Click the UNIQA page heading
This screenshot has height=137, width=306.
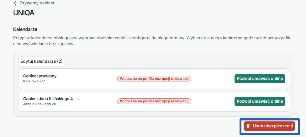point(24,13)
